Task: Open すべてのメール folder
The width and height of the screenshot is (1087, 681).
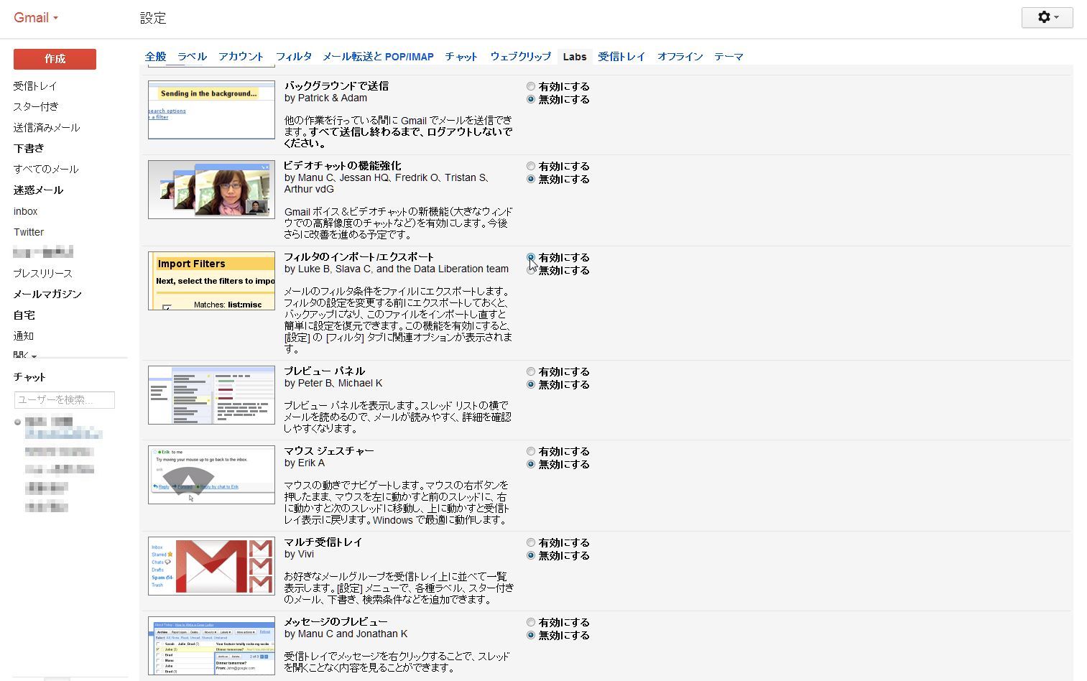Action: (46, 170)
